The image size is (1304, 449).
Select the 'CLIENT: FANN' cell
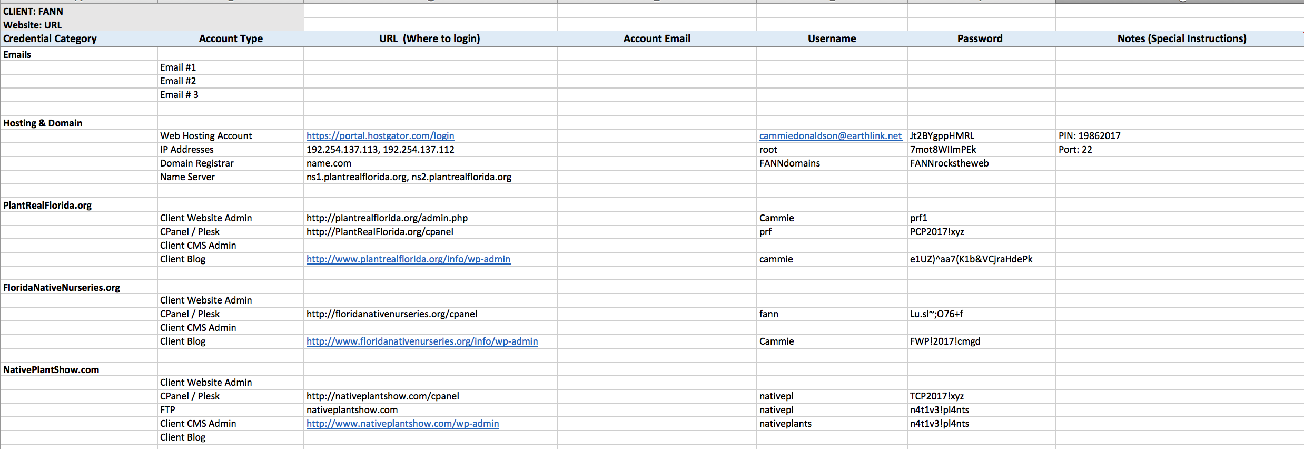(x=33, y=12)
